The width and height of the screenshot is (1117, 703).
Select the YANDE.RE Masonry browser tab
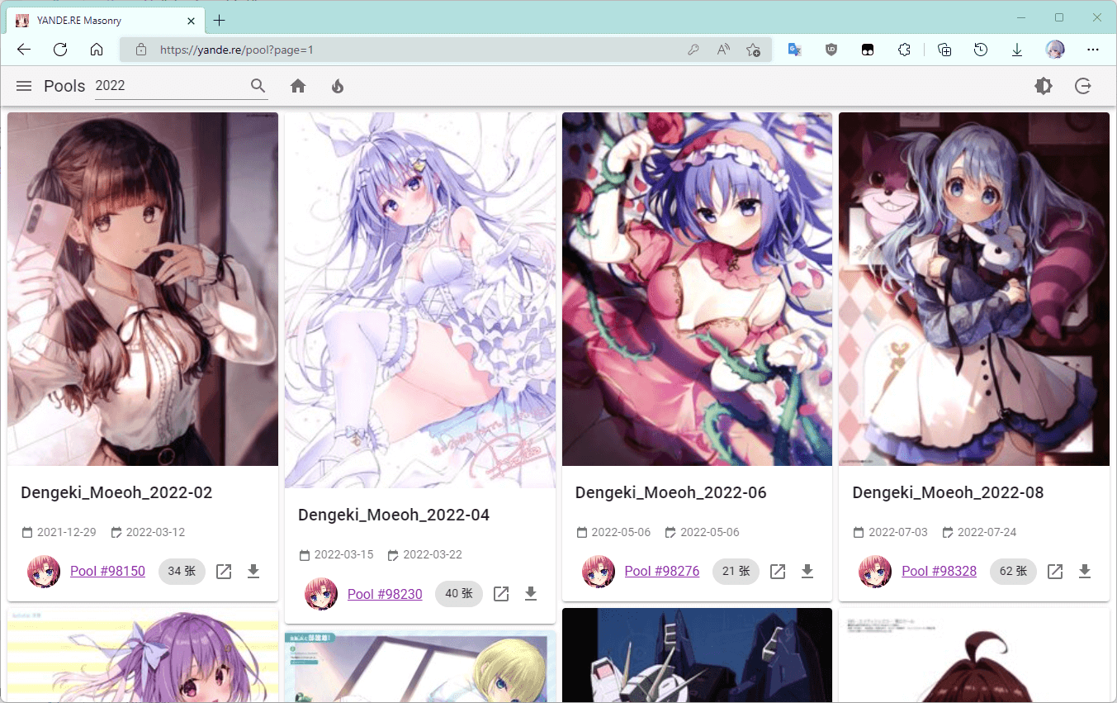(x=106, y=20)
